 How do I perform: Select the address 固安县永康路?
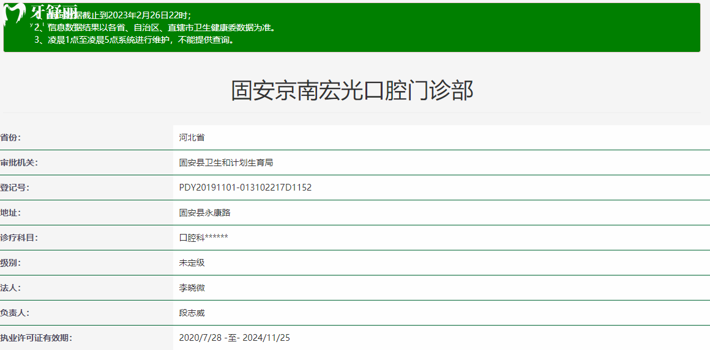[204, 213]
